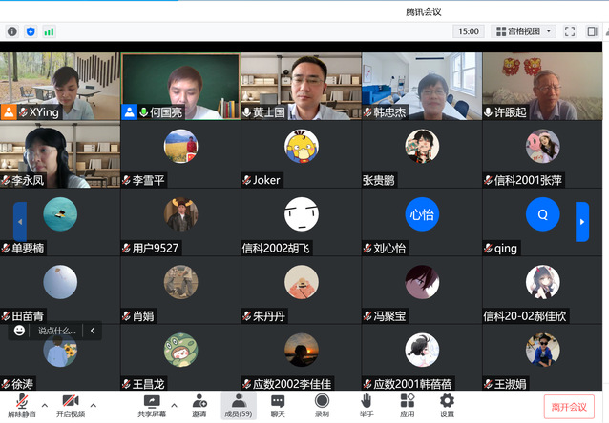
Task: Open the Apps (应用) icon
Action: point(407,405)
